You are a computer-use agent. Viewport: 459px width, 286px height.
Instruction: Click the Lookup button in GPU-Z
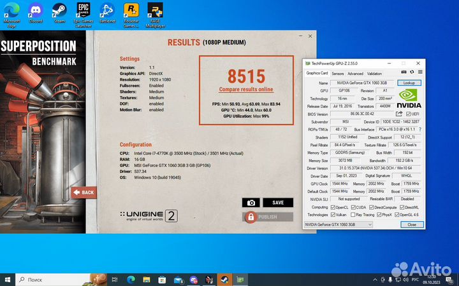point(409,83)
